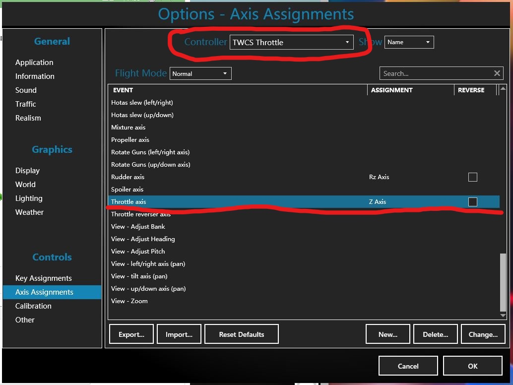Expand the Show dropdown set to Name
Image resolution: width=513 pixels, height=385 pixels.
409,42
